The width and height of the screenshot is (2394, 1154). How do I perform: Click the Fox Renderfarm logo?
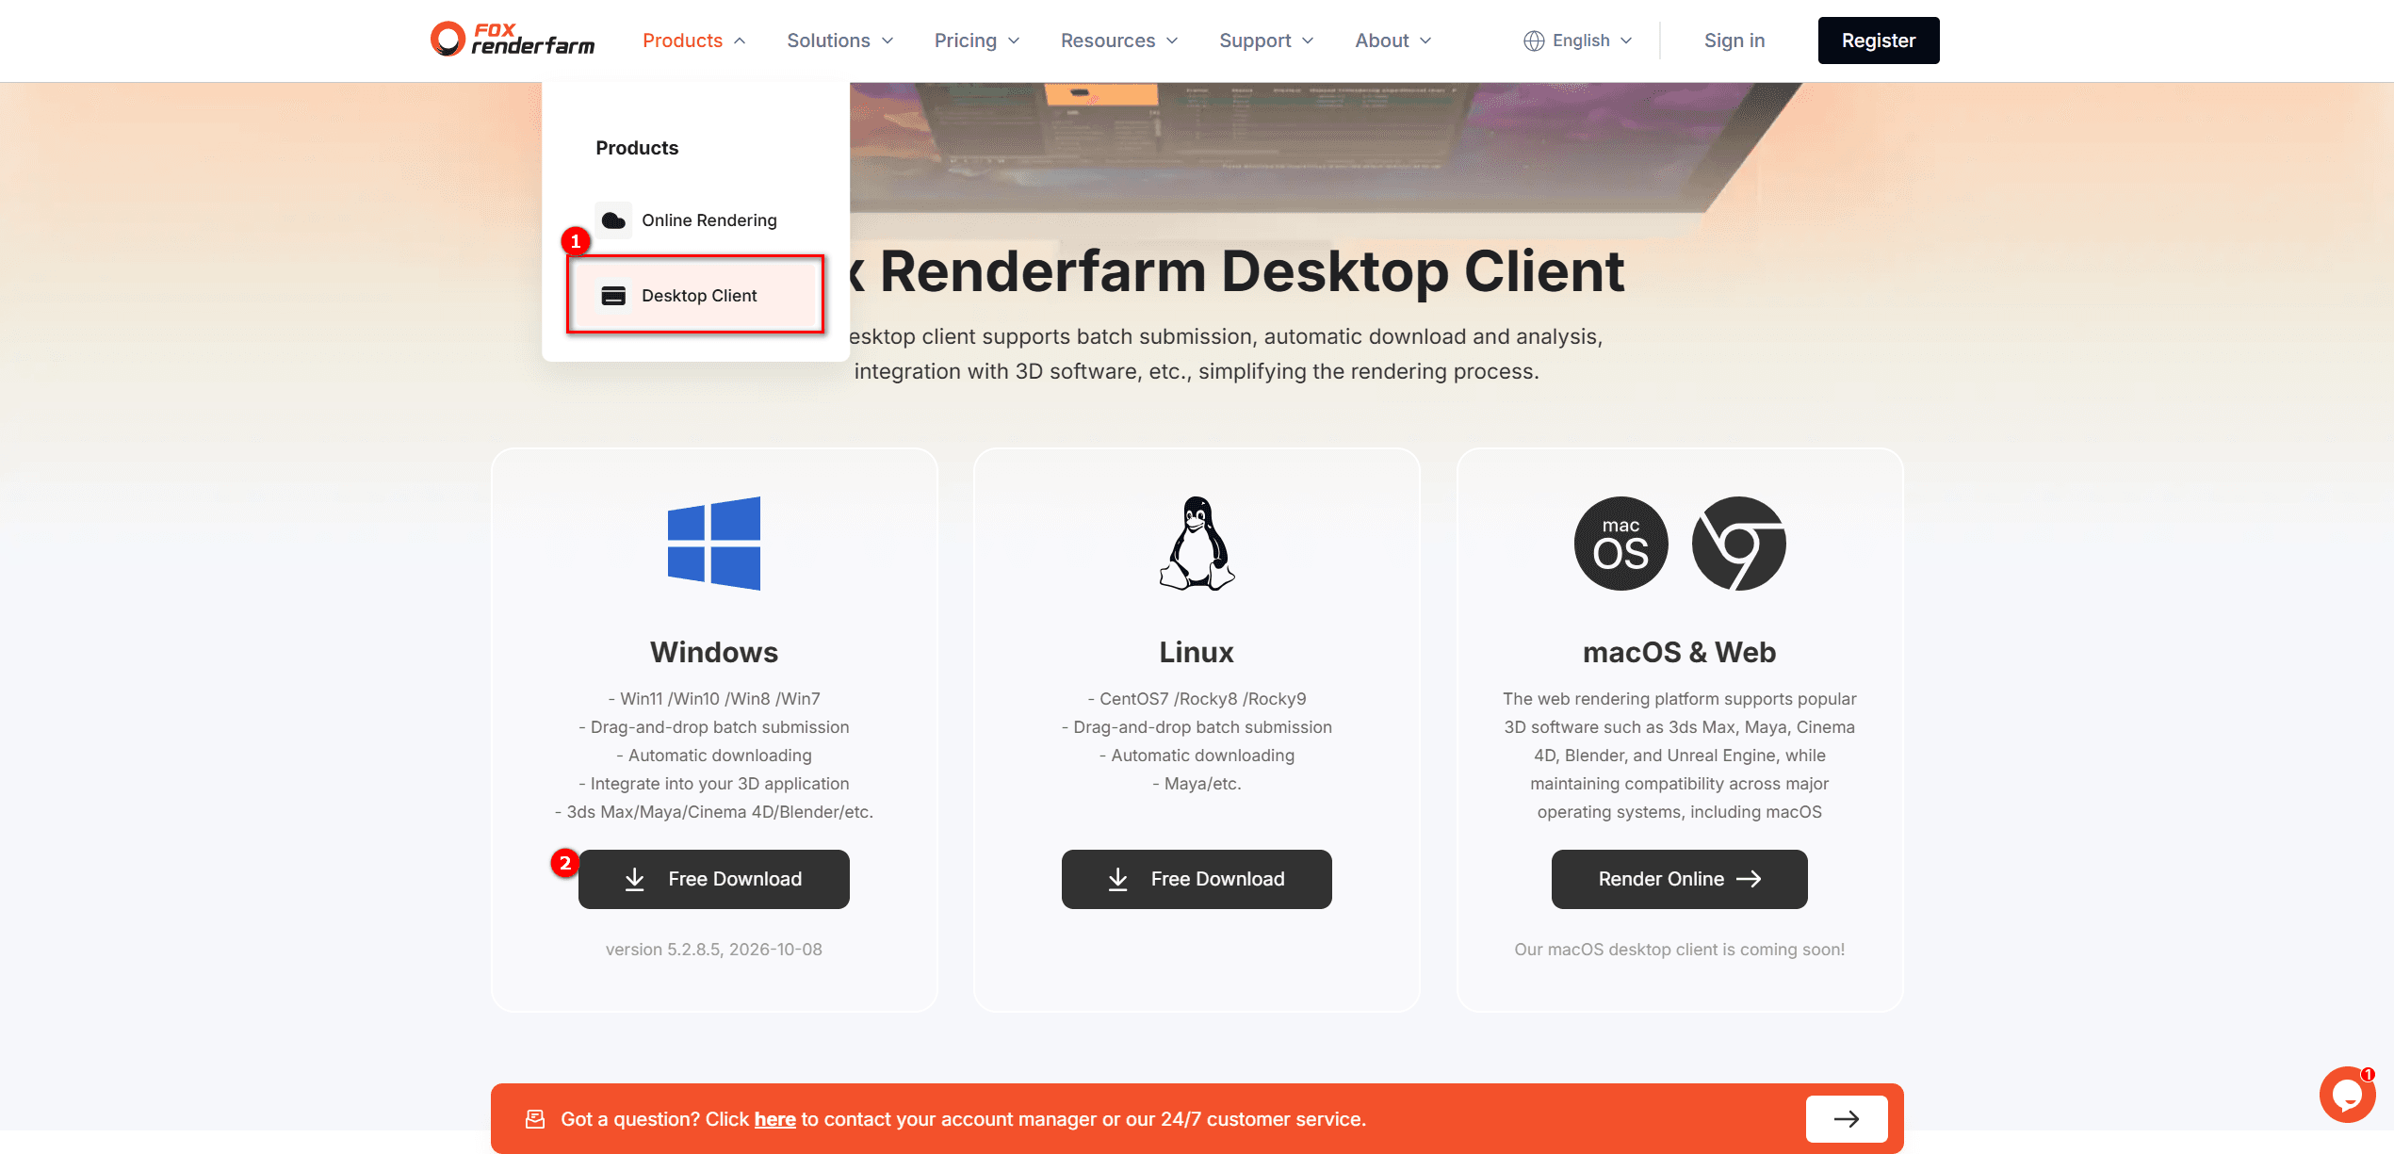tap(513, 40)
